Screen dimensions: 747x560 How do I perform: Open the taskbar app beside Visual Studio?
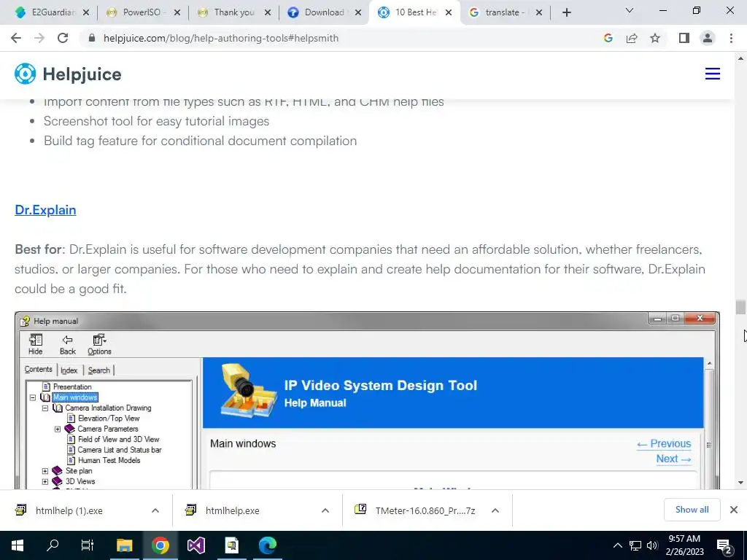point(231,545)
